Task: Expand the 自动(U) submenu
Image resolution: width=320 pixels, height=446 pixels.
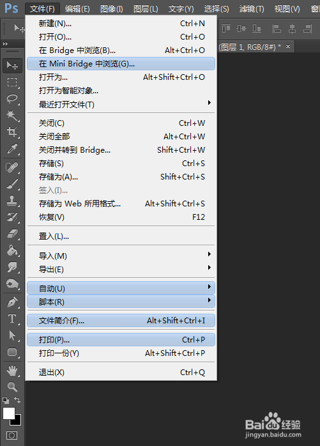Action: coord(121,288)
